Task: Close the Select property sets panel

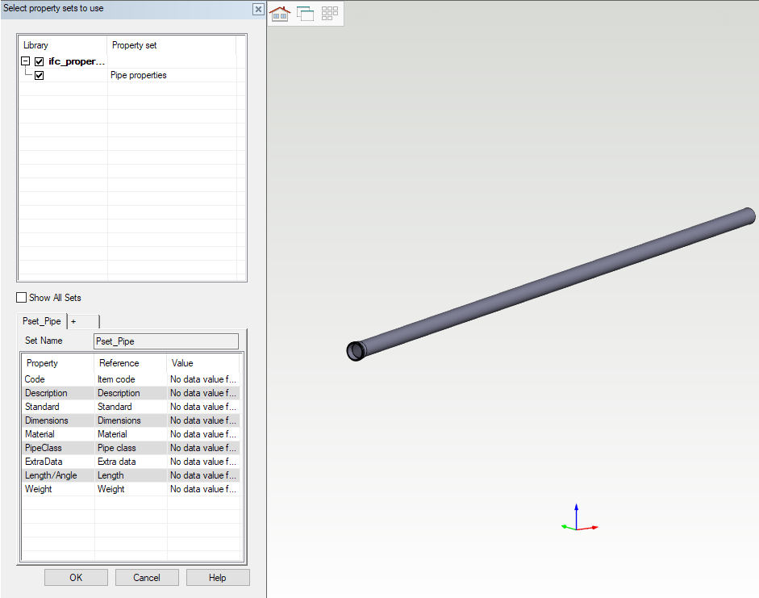Action: pos(258,9)
